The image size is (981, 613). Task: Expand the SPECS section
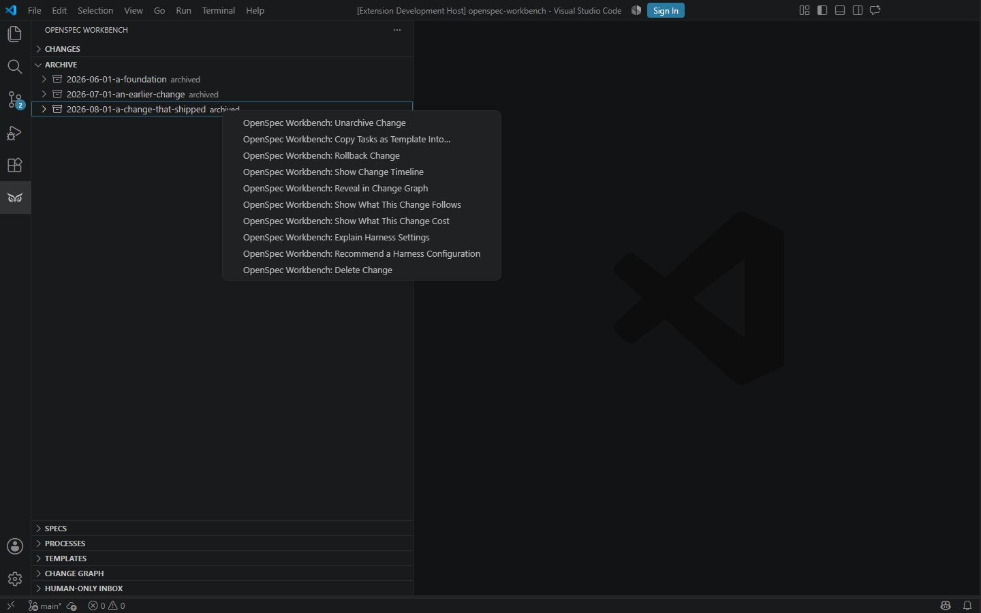pos(222,529)
